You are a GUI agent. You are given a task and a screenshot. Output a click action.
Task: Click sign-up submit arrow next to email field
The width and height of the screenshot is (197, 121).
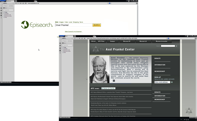pyautogui.click(x=172, y=82)
